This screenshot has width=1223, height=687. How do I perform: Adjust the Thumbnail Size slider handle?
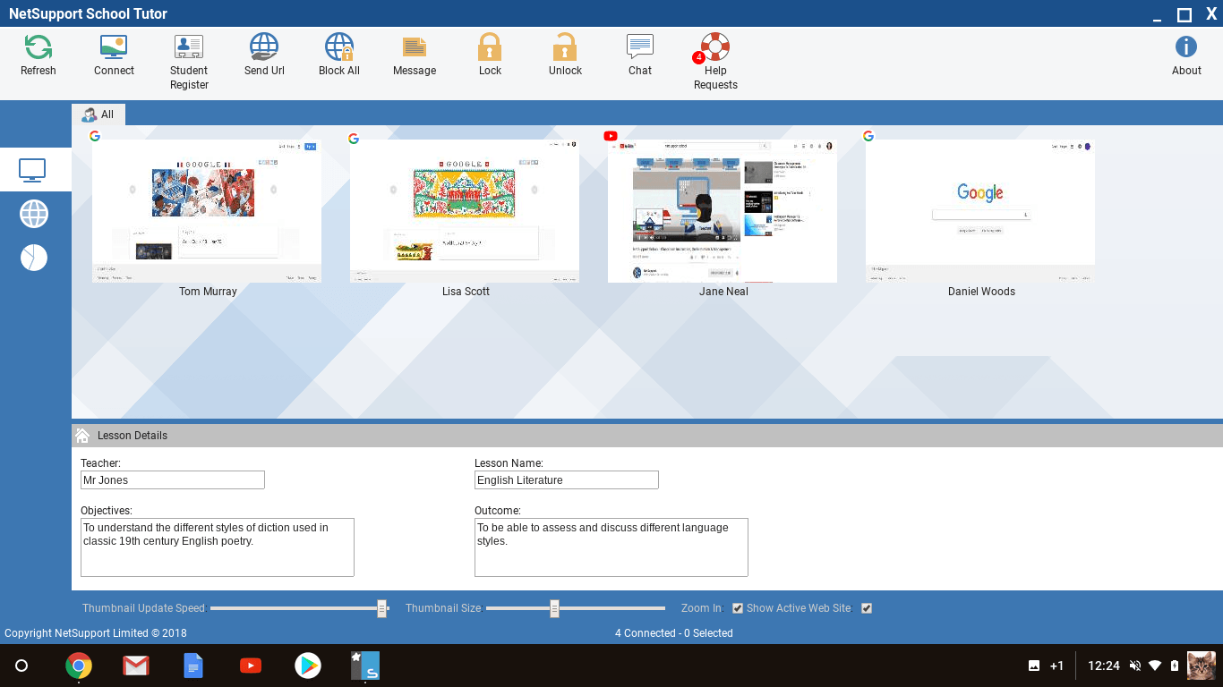tap(554, 608)
